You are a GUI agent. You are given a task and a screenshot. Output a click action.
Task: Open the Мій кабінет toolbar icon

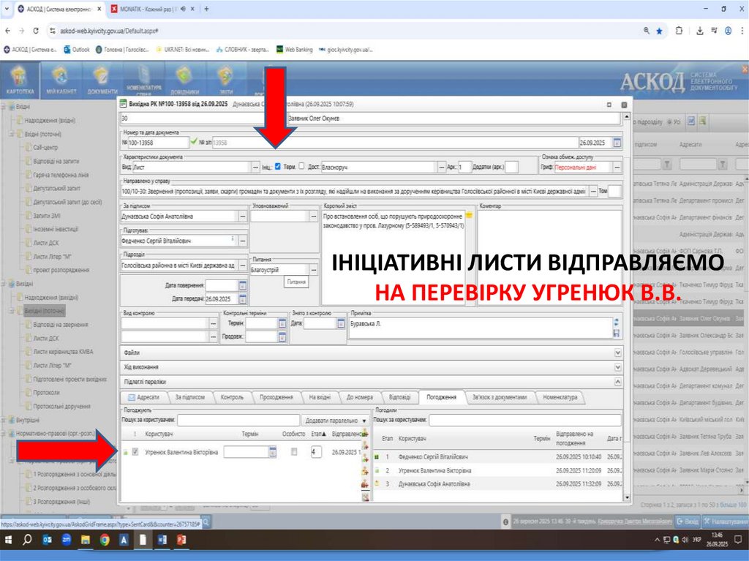(60, 80)
